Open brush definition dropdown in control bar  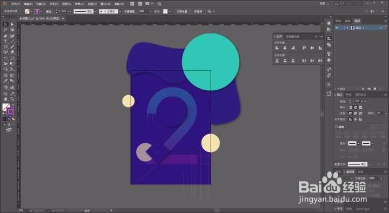click(x=120, y=11)
